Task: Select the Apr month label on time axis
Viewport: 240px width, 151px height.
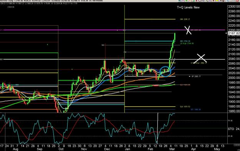Action: [194, 149]
